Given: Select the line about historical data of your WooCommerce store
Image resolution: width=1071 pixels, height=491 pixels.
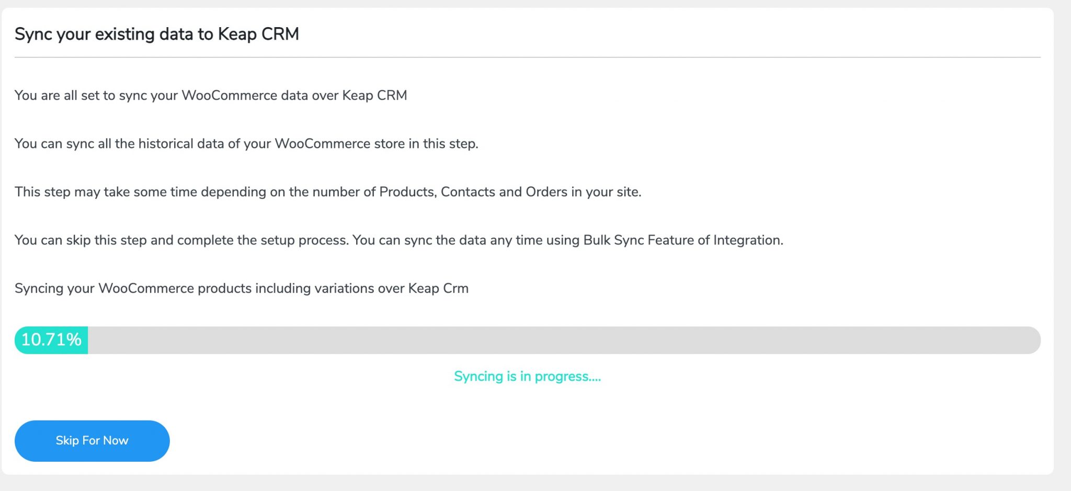Looking at the screenshot, I should [246, 143].
